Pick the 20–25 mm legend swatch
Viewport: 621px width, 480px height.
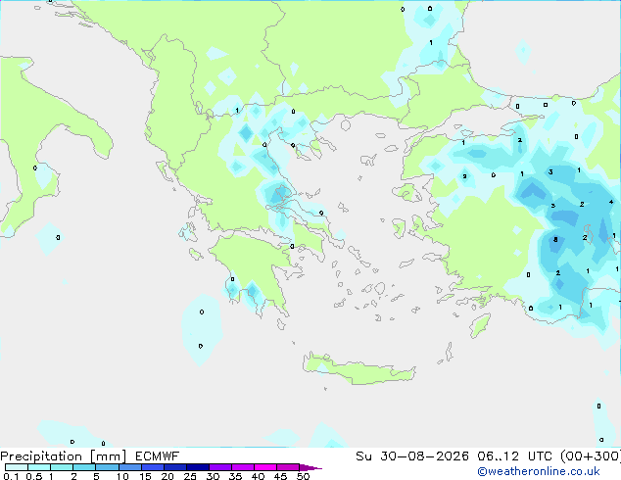point(175,467)
